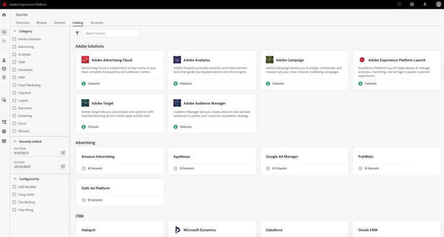Check the Yaya Wang configured-by checkbox
444x237 pixels.
click(x=14, y=210)
